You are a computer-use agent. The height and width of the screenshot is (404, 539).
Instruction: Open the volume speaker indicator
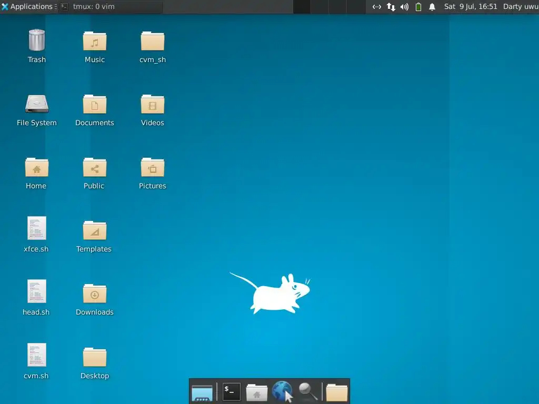pos(405,6)
